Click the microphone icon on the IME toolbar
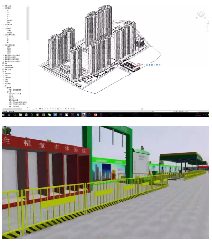The image size is (212, 241). click(150, 65)
